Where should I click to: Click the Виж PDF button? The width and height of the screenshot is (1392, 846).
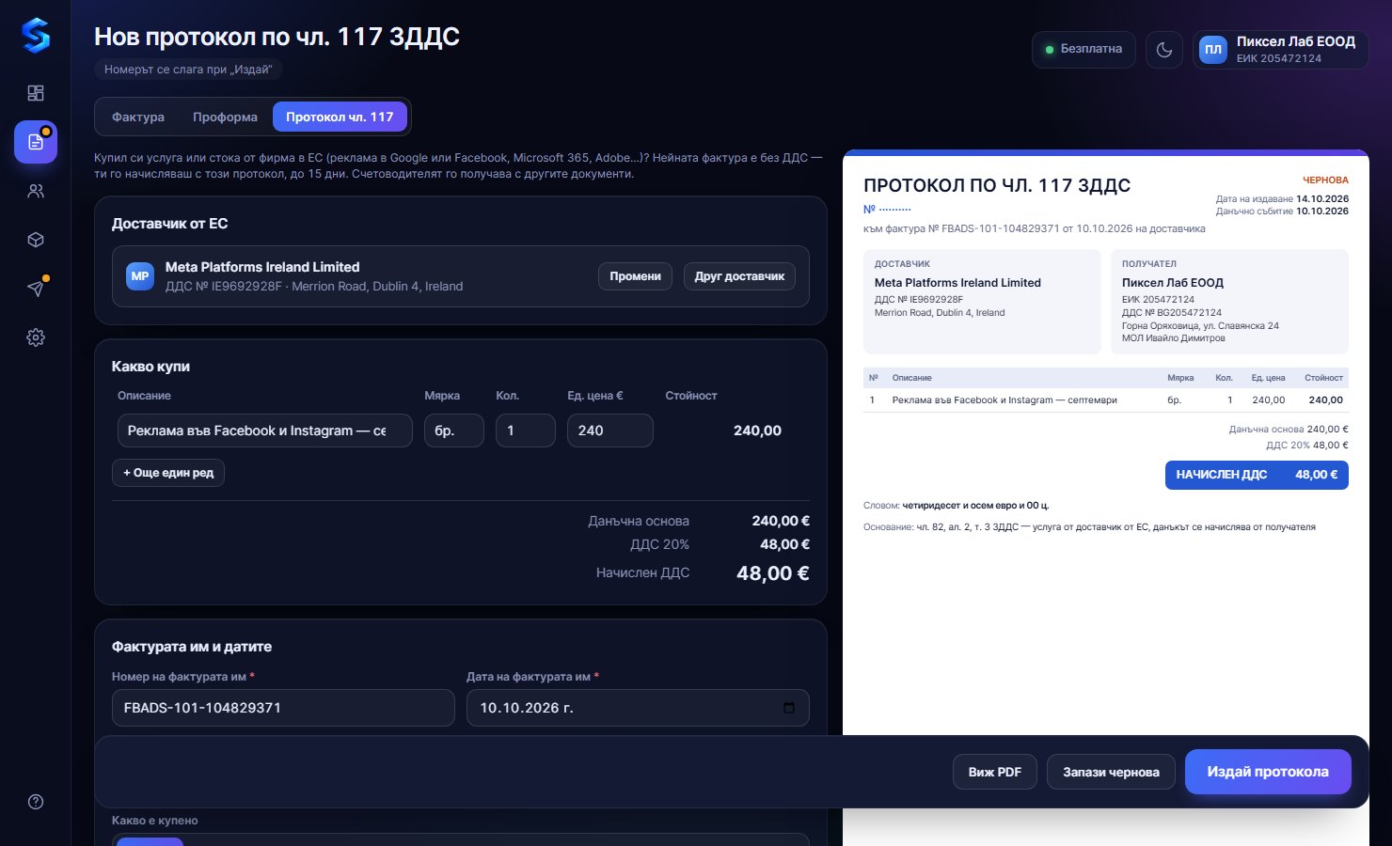point(995,772)
